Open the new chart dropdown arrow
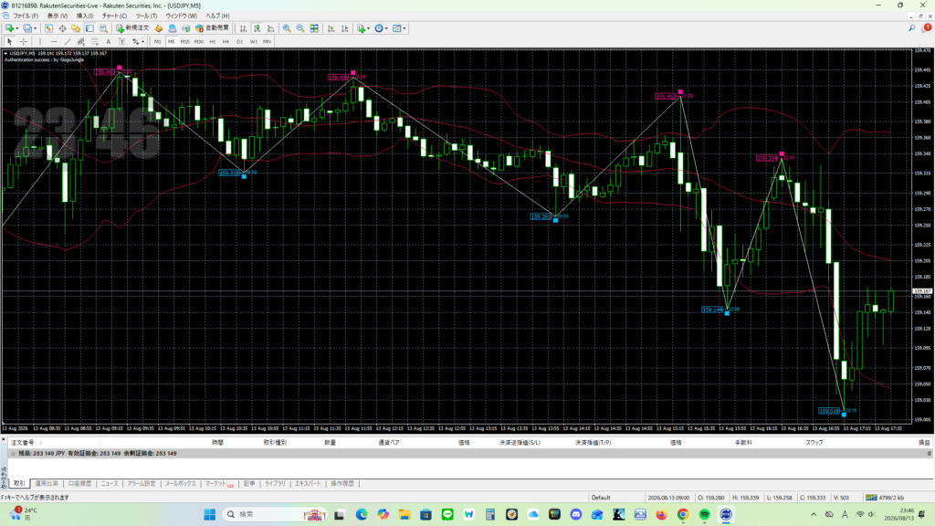The height and width of the screenshot is (526, 935). (x=17, y=28)
